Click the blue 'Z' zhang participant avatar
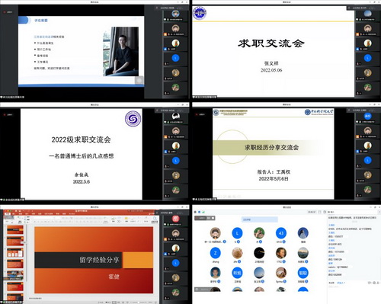The image size is (381, 304). 215,253
